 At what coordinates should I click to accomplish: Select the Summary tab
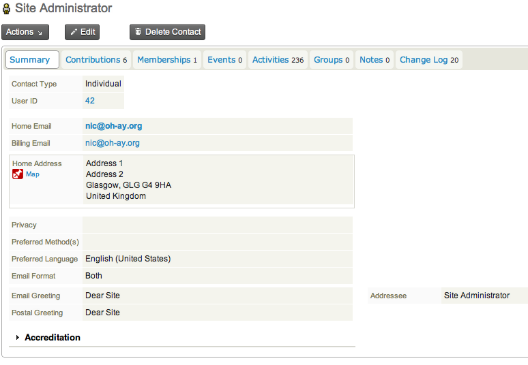30,60
